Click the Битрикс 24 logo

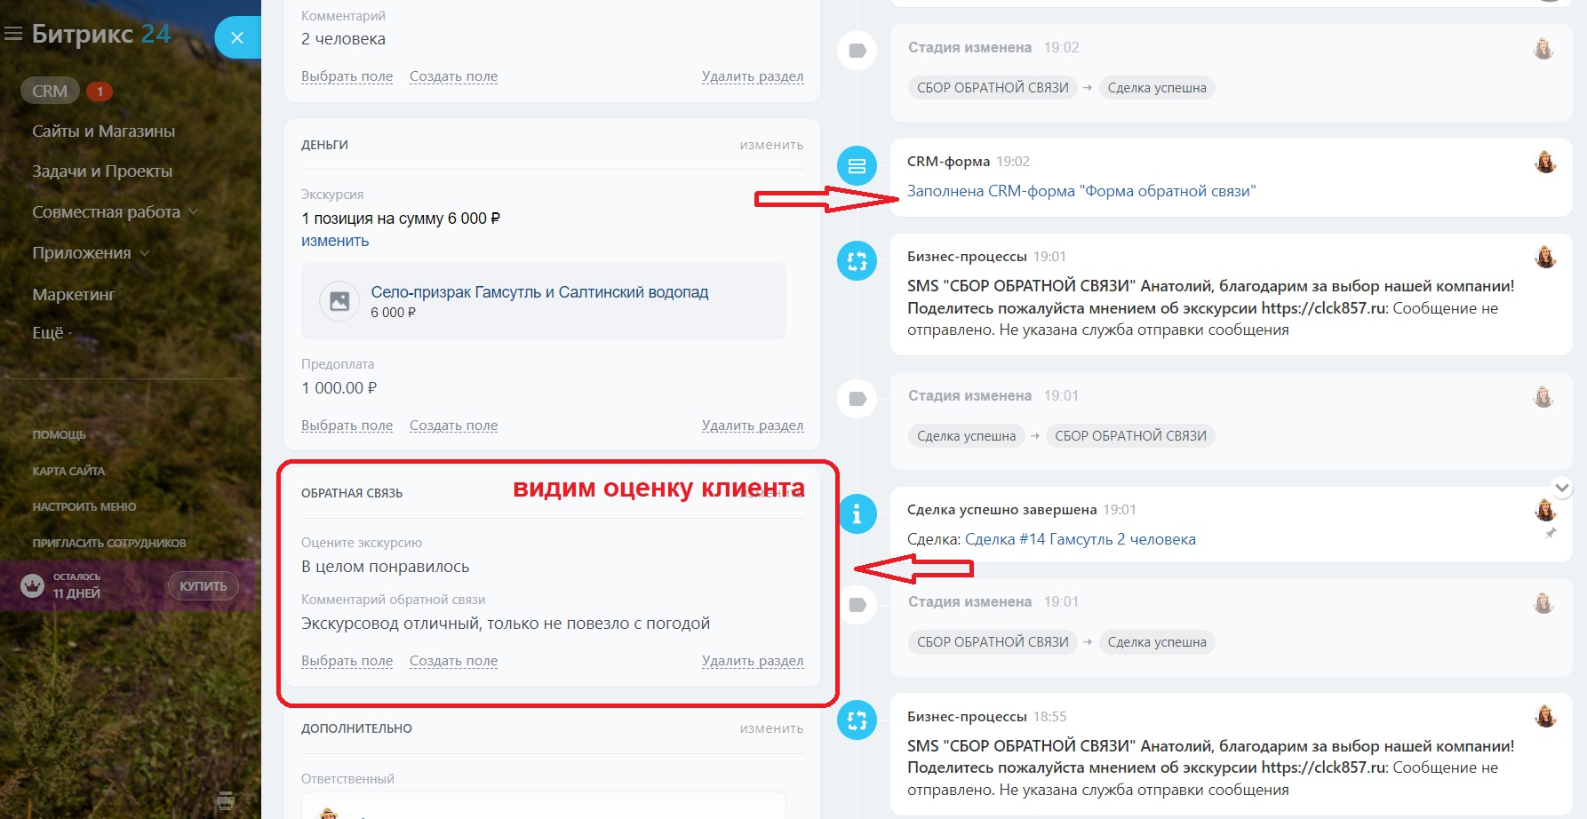[x=101, y=34]
